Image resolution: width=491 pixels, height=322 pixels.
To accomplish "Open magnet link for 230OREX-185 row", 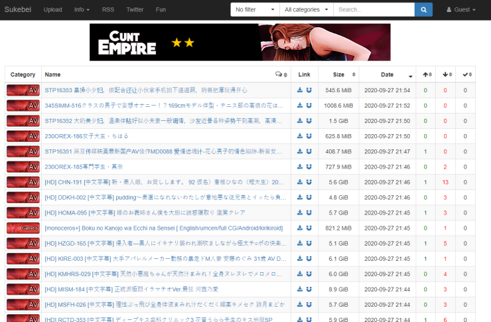I will (x=309, y=167).
